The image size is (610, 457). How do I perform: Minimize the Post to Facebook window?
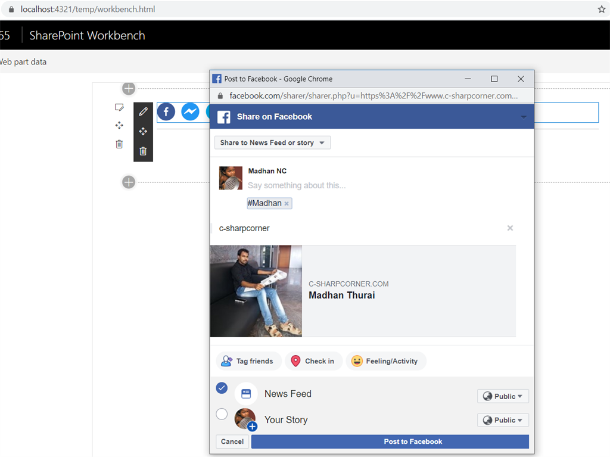click(x=468, y=79)
